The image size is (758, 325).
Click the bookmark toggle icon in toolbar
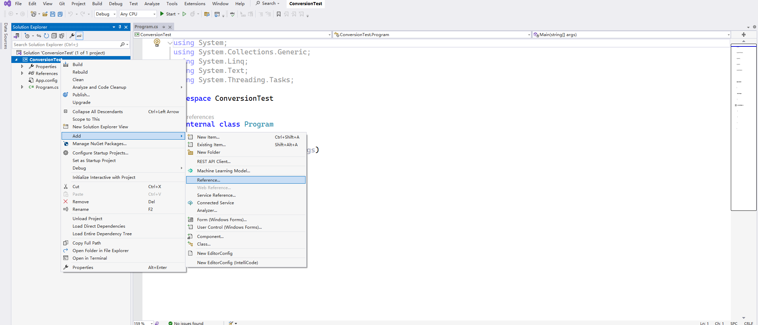click(279, 14)
